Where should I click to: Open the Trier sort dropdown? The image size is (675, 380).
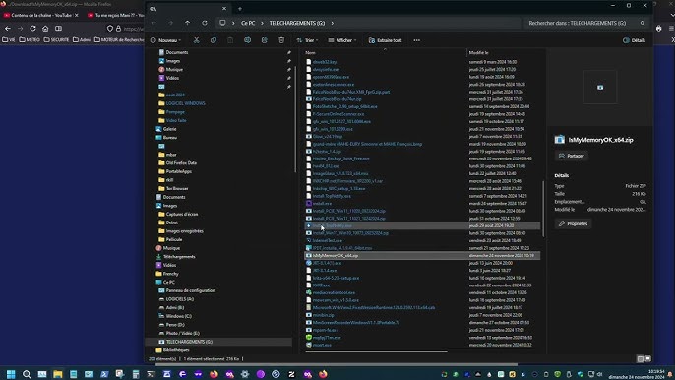(x=307, y=40)
